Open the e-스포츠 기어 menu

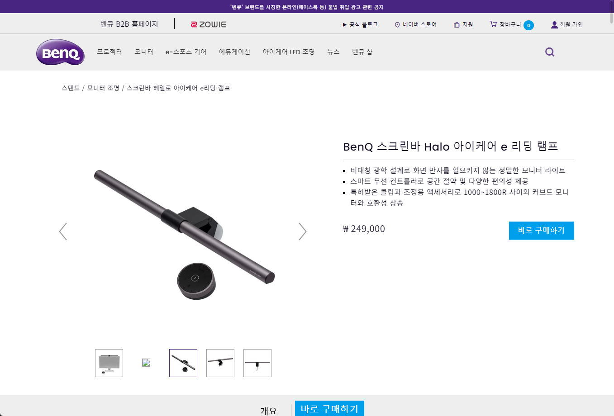[186, 52]
